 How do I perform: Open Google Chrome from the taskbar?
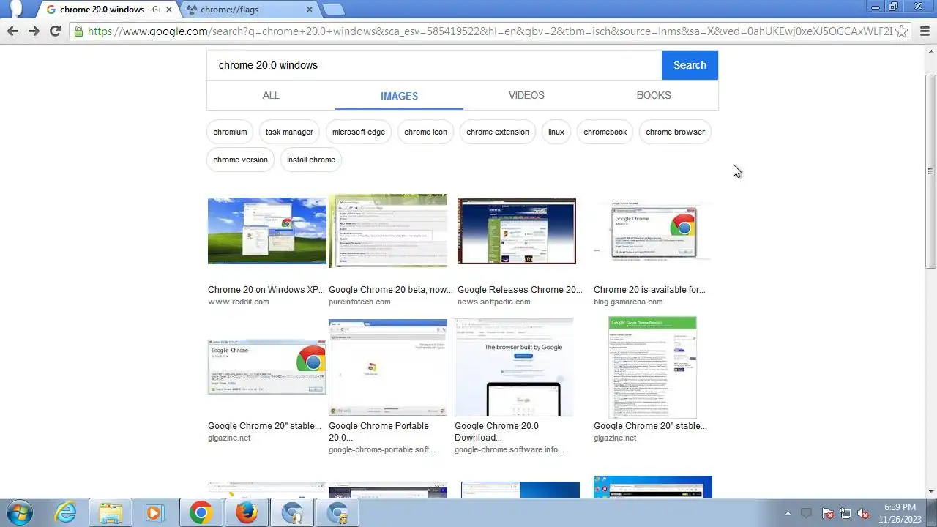point(201,513)
